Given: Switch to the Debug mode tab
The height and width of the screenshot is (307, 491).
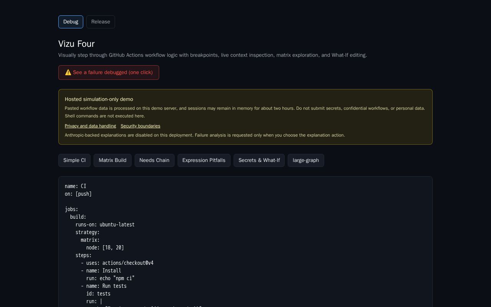Looking at the screenshot, I should tap(71, 22).
